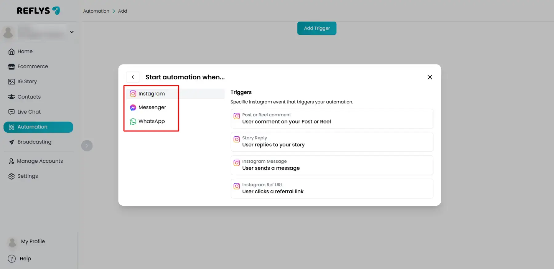The image size is (554, 269).
Task: Choose the Instagram Ref URL trigger
Action: 331,188
